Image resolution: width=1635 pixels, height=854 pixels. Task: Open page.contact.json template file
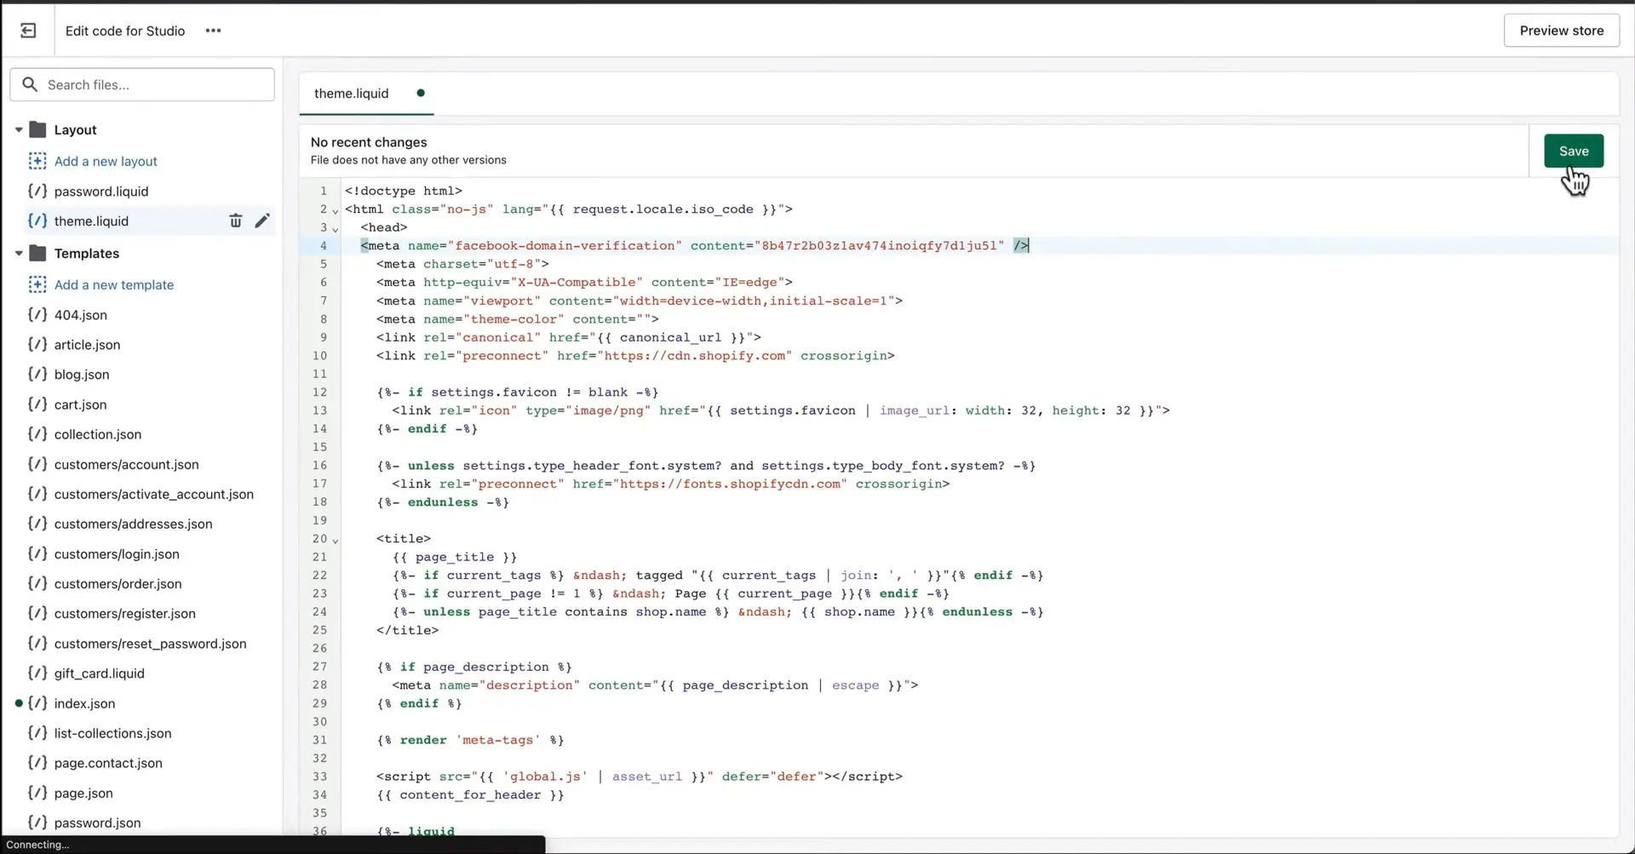(108, 763)
